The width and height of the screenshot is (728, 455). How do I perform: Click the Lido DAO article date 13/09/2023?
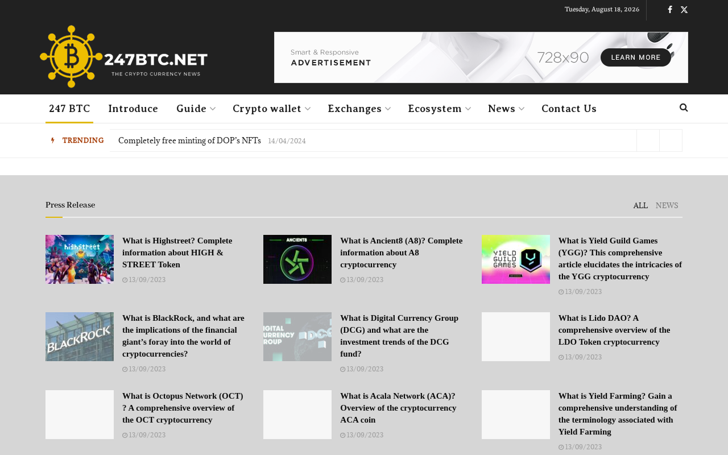pyautogui.click(x=580, y=357)
